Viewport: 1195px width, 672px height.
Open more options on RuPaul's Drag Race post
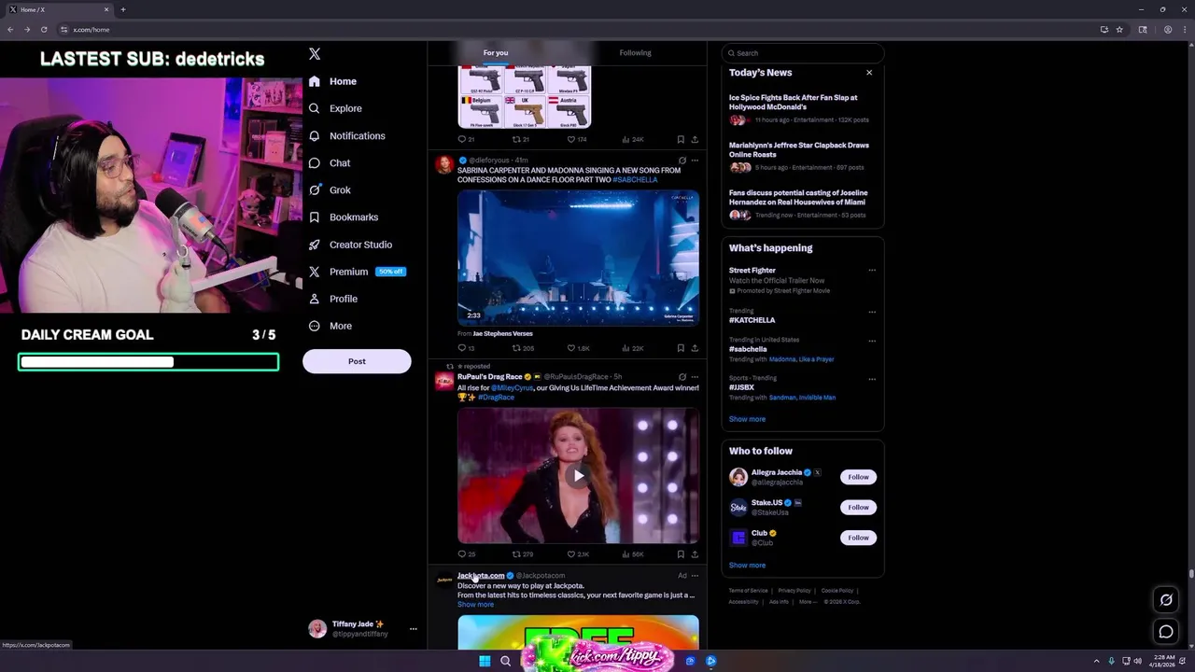[x=695, y=377]
